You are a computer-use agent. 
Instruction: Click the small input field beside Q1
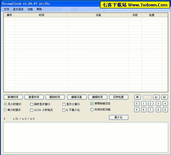click(x=147, y=97)
